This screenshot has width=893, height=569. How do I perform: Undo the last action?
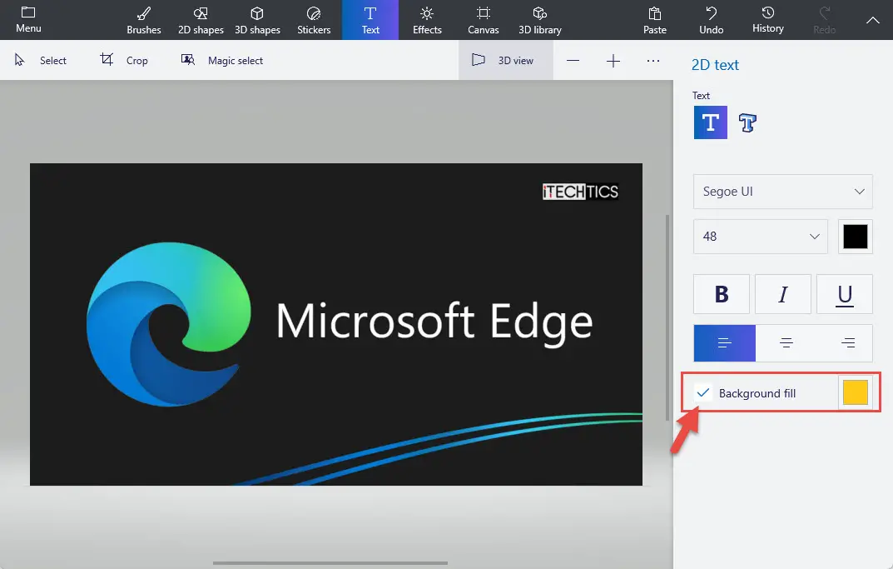(x=711, y=20)
